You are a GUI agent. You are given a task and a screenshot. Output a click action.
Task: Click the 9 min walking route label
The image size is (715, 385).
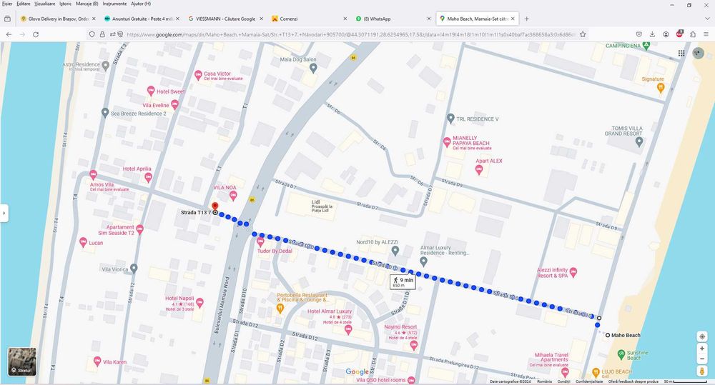tap(403, 282)
